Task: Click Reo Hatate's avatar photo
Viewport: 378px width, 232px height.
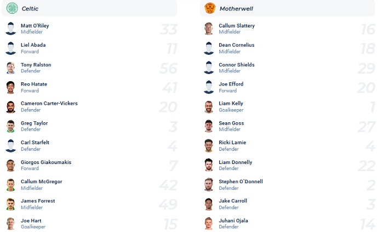Action: pos(11,87)
